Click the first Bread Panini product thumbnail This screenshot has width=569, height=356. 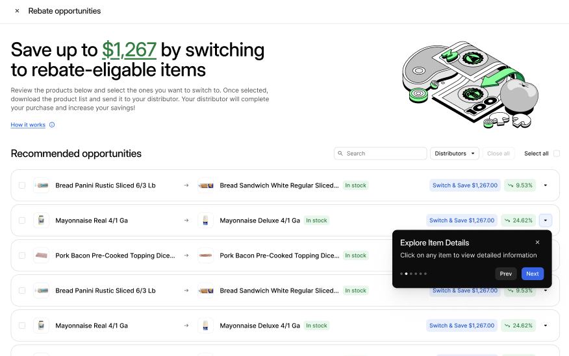pyautogui.click(x=42, y=185)
